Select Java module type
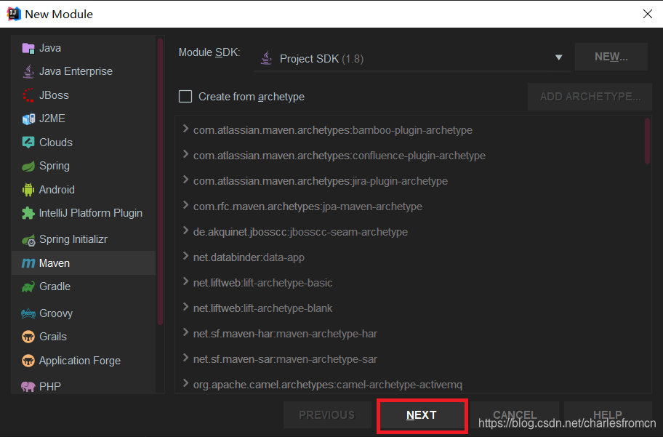Viewport: 663px width, 437px height. [84, 48]
